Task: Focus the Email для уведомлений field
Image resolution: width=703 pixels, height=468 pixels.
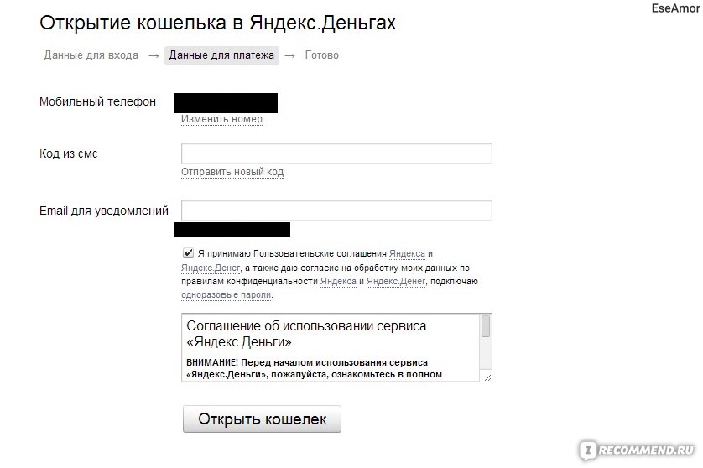Action: click(336, 210)
